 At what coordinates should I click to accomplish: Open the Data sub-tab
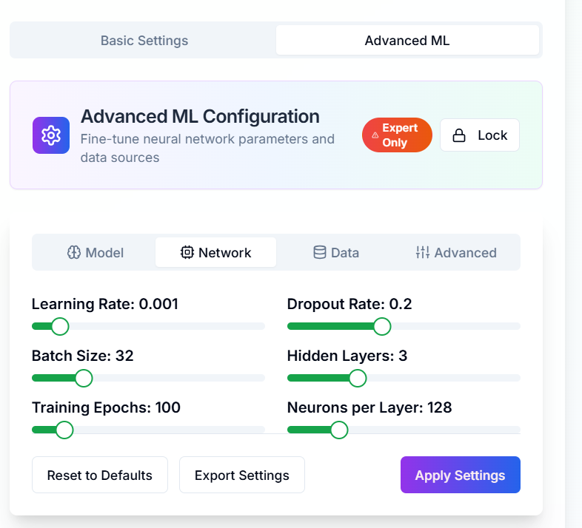(x=336, y=252)
